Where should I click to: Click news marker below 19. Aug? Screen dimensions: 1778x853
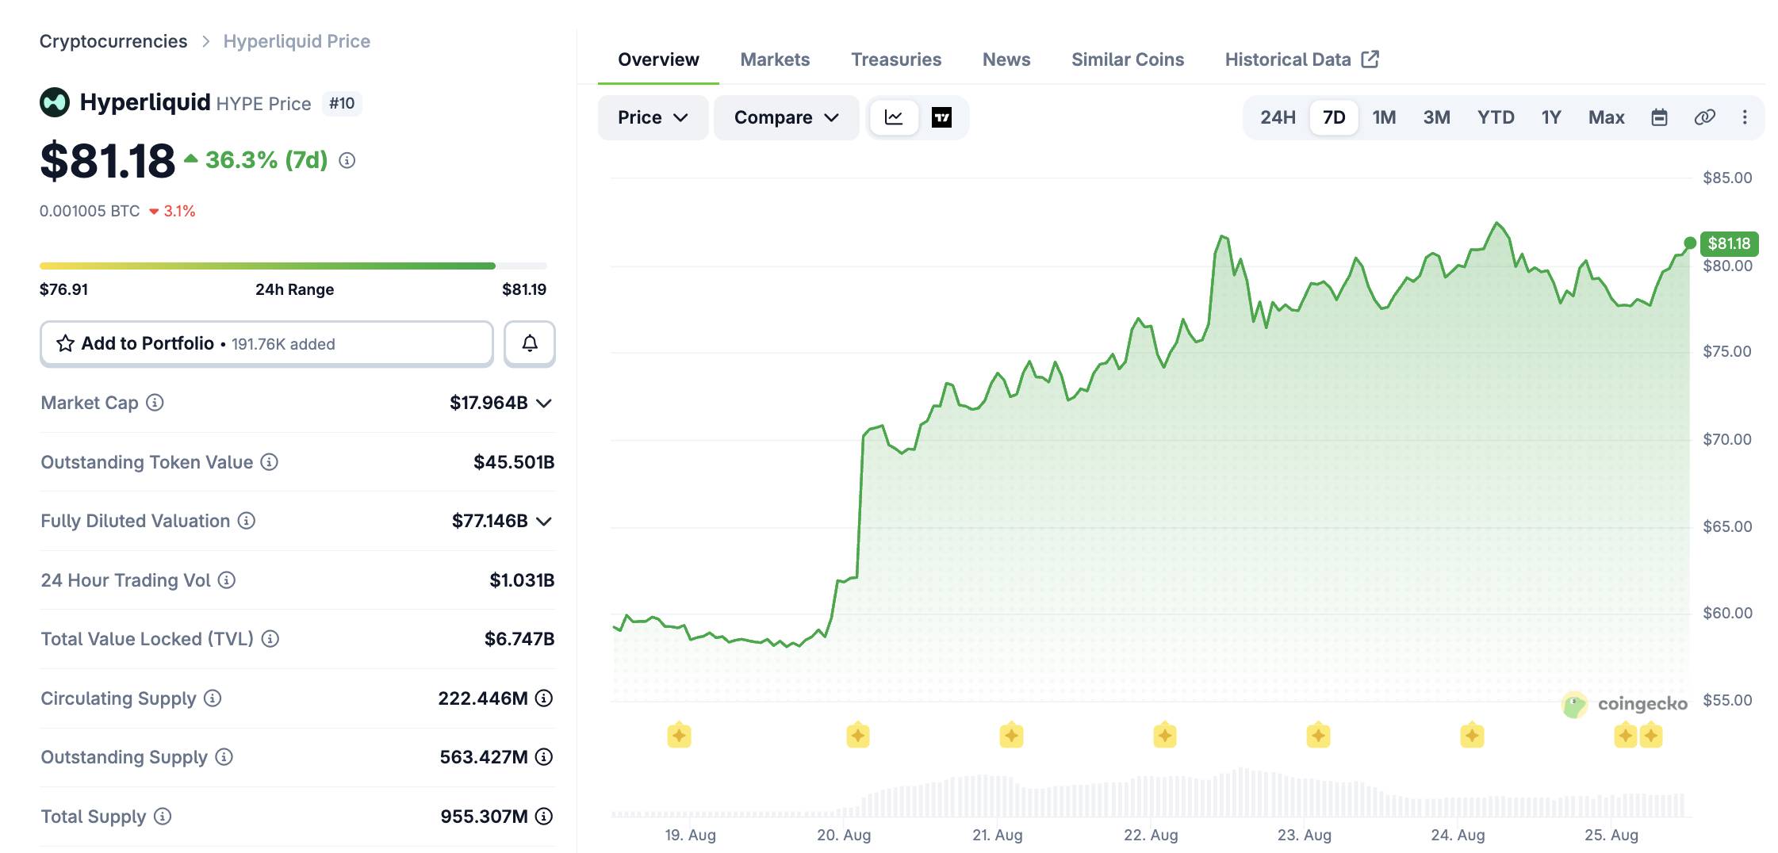(679, 736)
